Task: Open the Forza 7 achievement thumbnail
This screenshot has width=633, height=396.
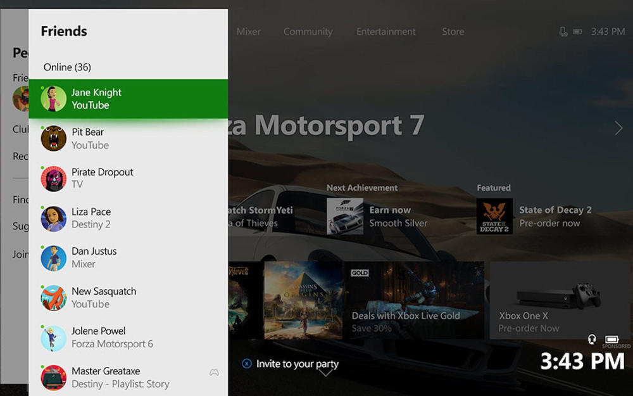Action: (x=345, y=216)
